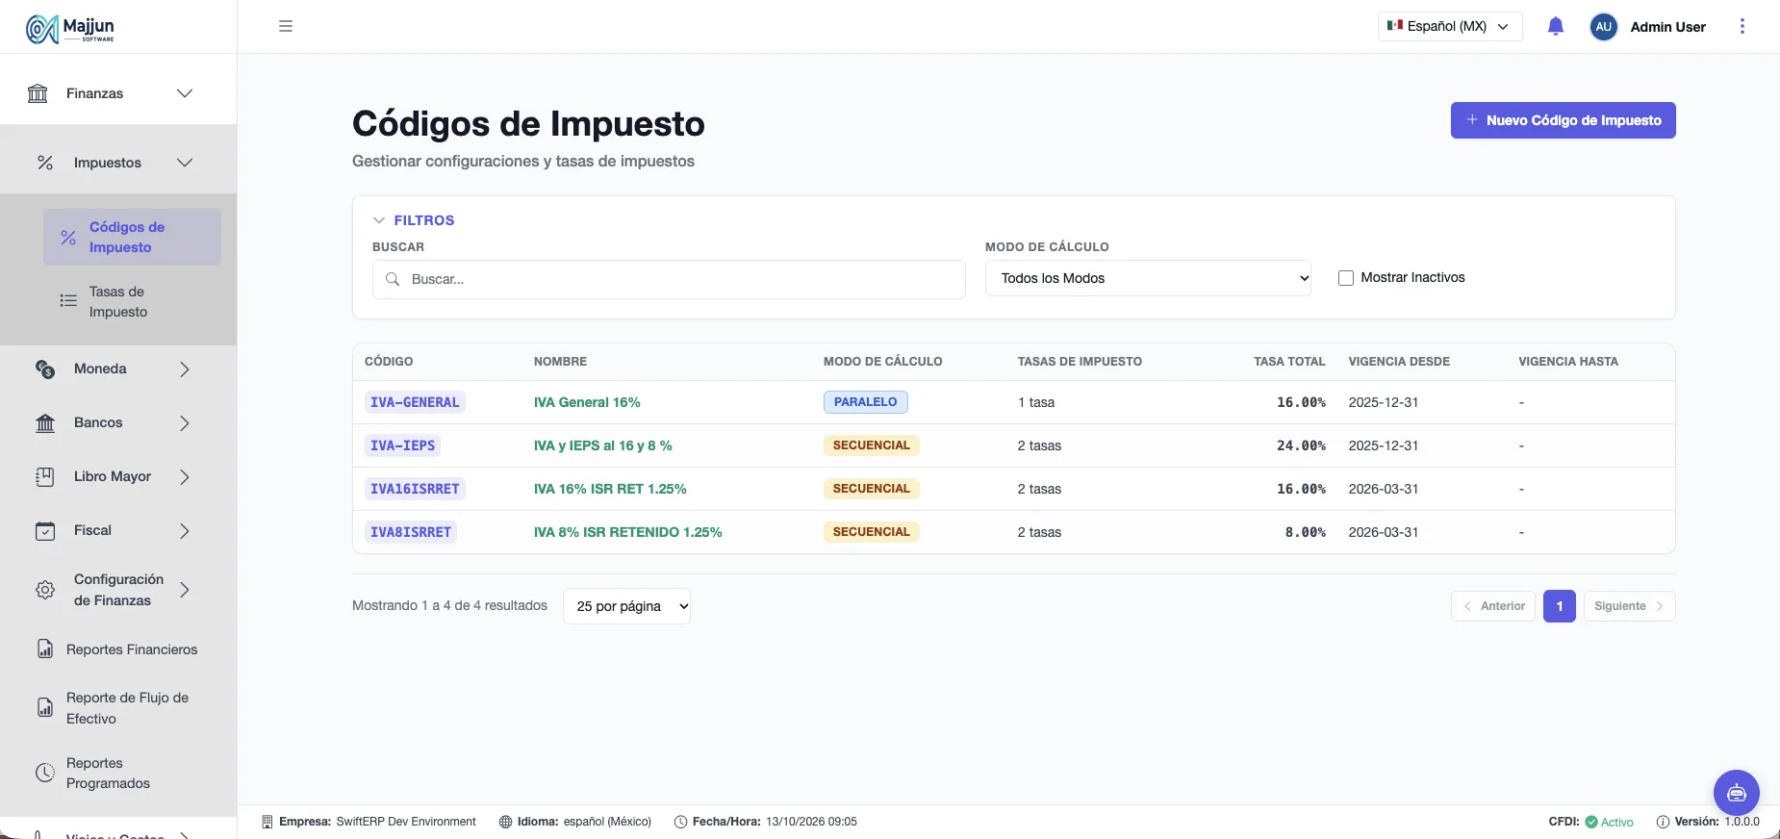The image size is (1780, 839).
Task: Go to the Siguiente page
Action: tap(1630, 606)
